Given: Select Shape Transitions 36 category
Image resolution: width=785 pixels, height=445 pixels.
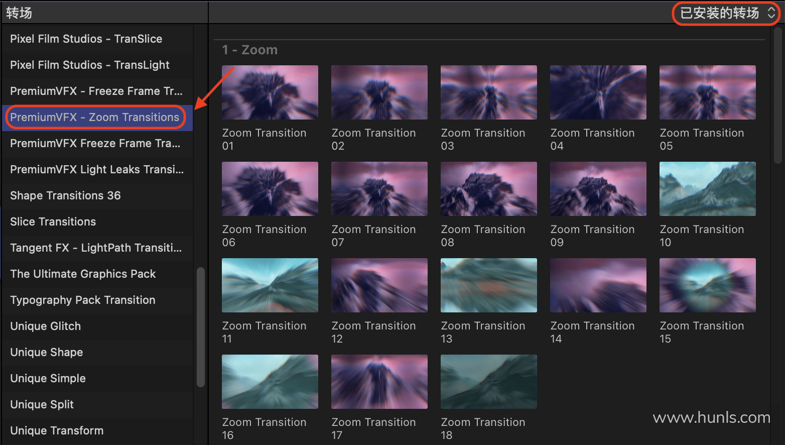Looking at the screenshot, I should 97,196.
